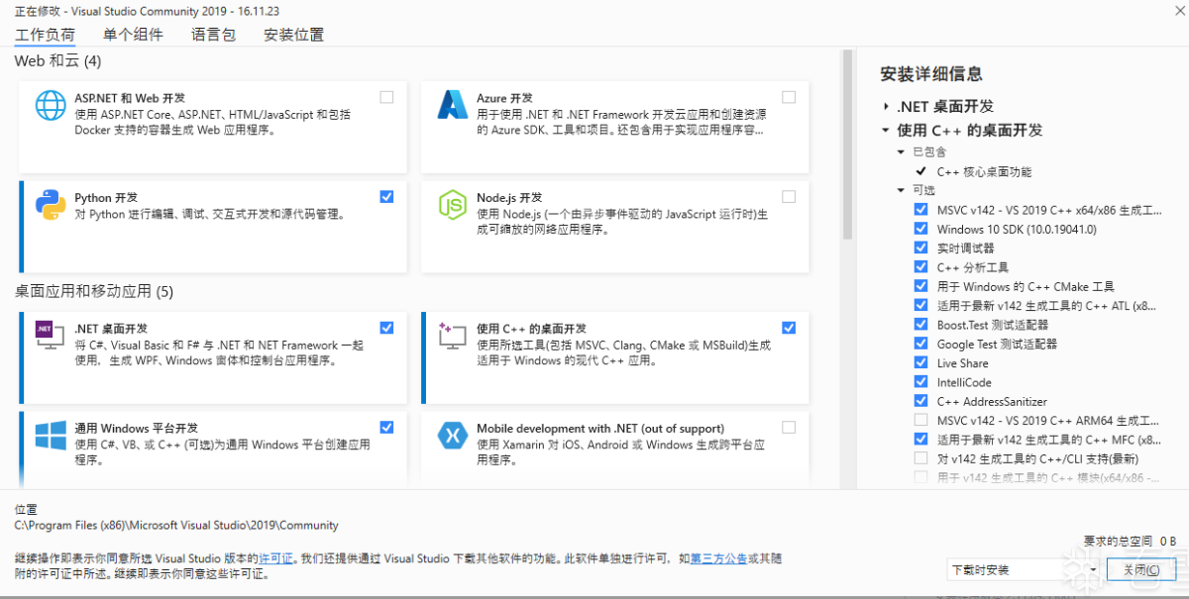Open the 许可证 link
Viewport: 1189px width, 599px height.
pos(276,558)
